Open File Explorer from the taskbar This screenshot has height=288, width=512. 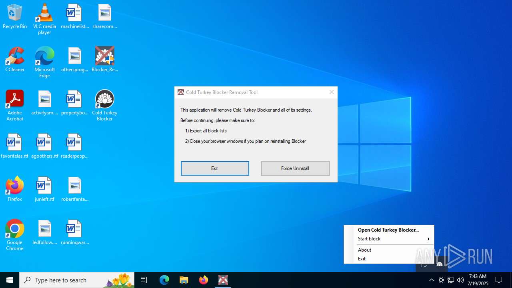coord(184,280)
